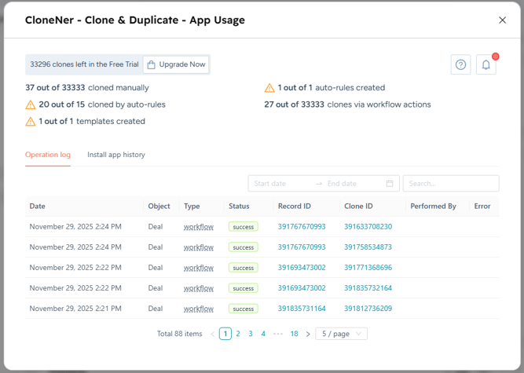Click the November 29, 2025 2:21 PM date
Viewport: 524px width, 373px height.
[x=75, y=309]
